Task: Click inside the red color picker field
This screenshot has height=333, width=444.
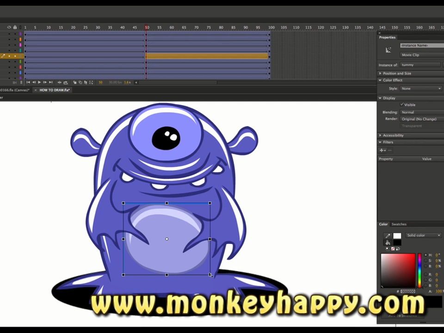Action: tap(398, 271)
